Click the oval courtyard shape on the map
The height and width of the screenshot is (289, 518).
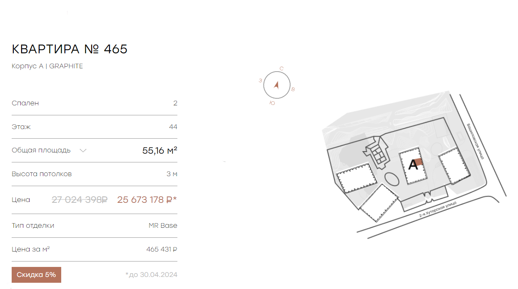(391, 180)
